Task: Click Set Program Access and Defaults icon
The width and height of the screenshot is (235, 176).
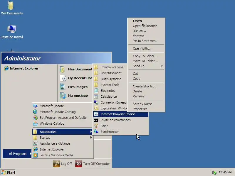Action: [x=35, y=118]
